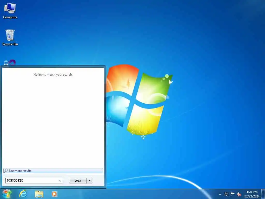Open the Computer desktop icon
This screenshot has height=199, width=265.
pyautogui.click(x=10, y=11)
